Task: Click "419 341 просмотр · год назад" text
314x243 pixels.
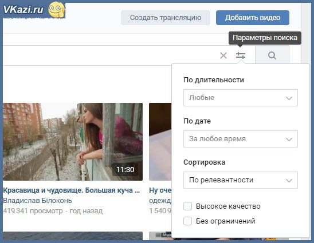Action: point(53,211)
